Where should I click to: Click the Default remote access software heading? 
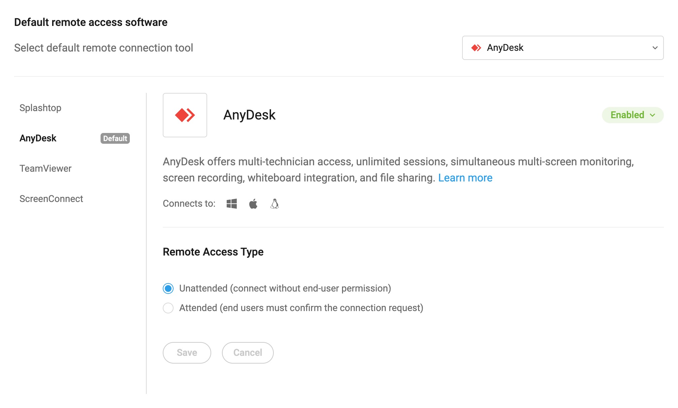(91, 22)
